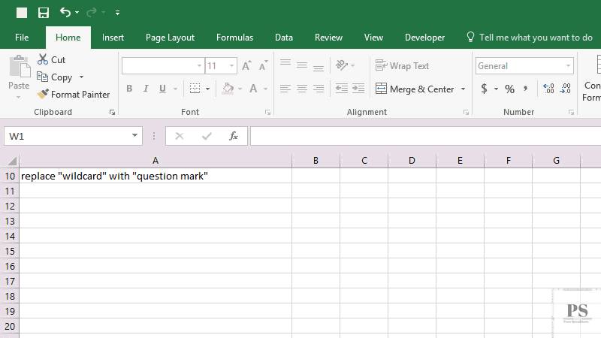This screenshot has height=338, width=601.
Task: Switch to the Review tab
Action: pos(328,38)
